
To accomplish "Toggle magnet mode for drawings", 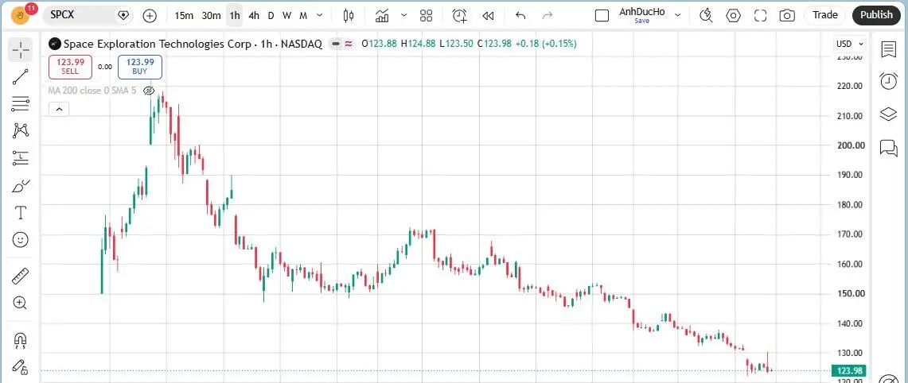I will [21, 339].
